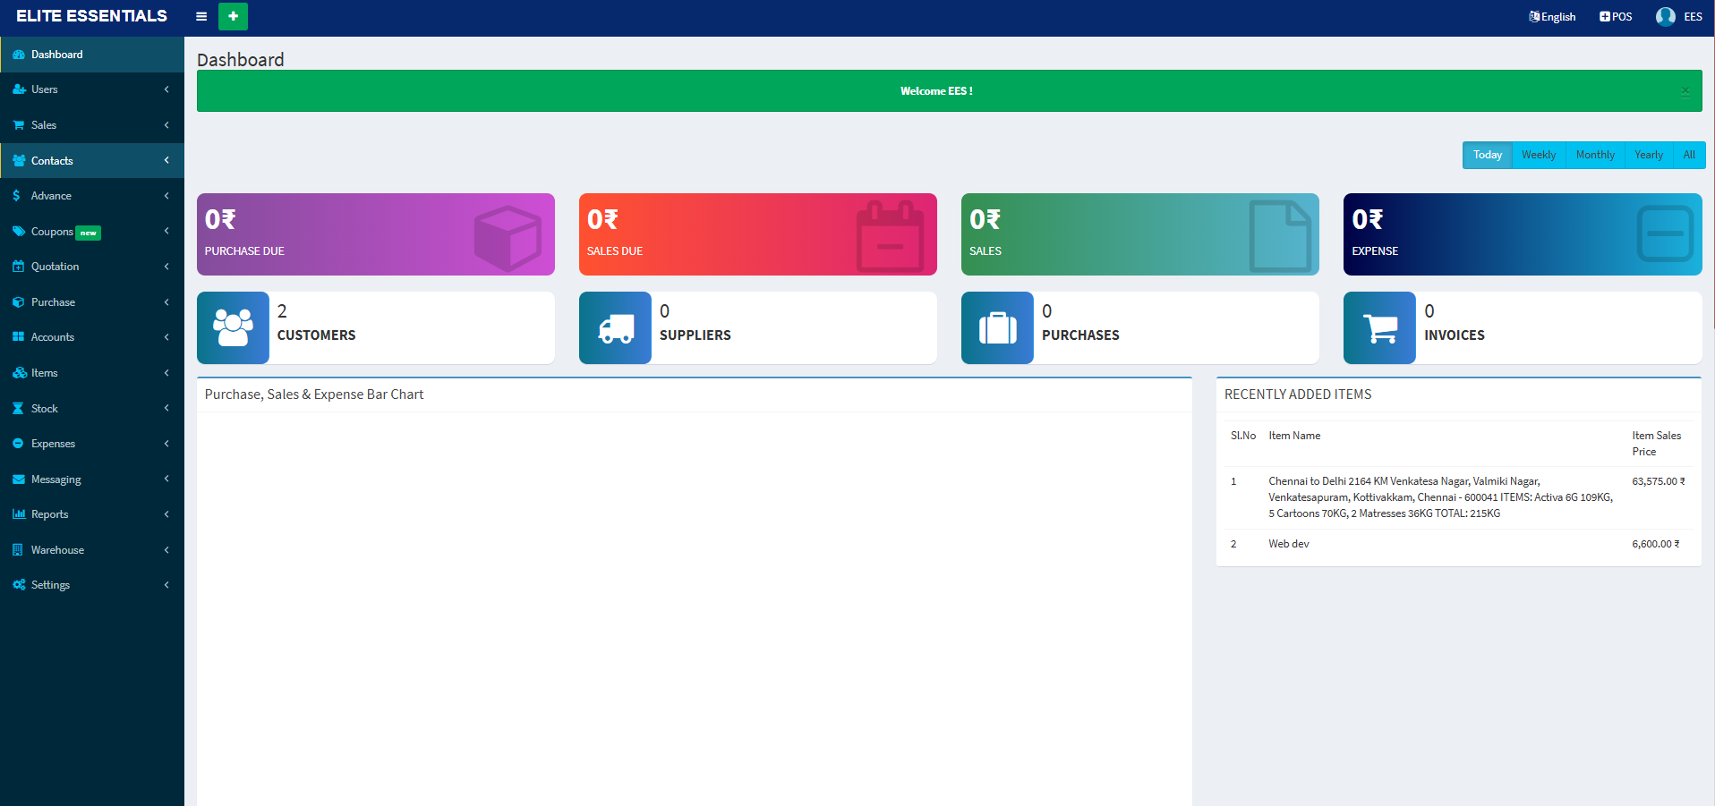The height and width of the screenshot is (806, 1715).
Task: Select the Today filter tab
Action: [1488, 155]
